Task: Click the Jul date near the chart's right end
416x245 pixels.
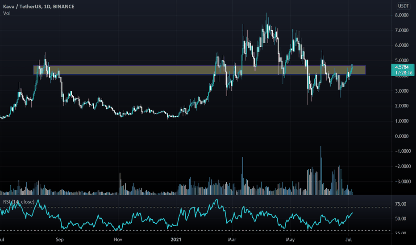Action: click(x=349, y=240)
